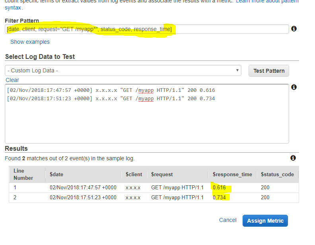Image resolution: width=315 pixels, height=245 pixels.
Task: Click the Test Pattern button
Action: [269, 71]
